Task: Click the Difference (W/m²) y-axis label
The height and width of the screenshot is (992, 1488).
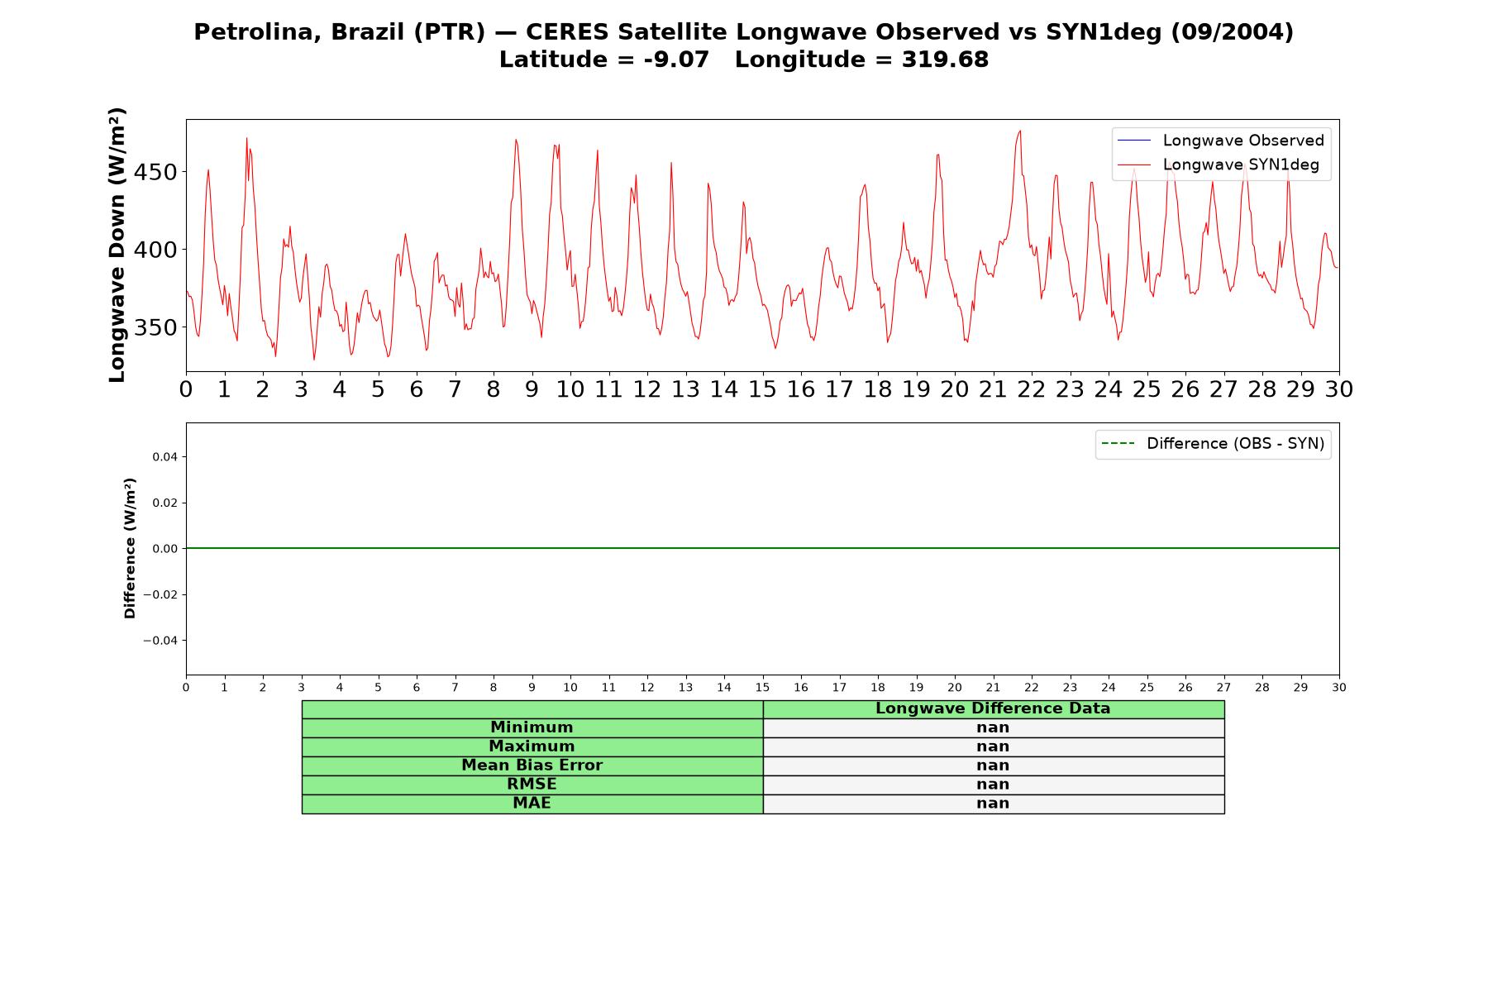Action: point(130,548)
